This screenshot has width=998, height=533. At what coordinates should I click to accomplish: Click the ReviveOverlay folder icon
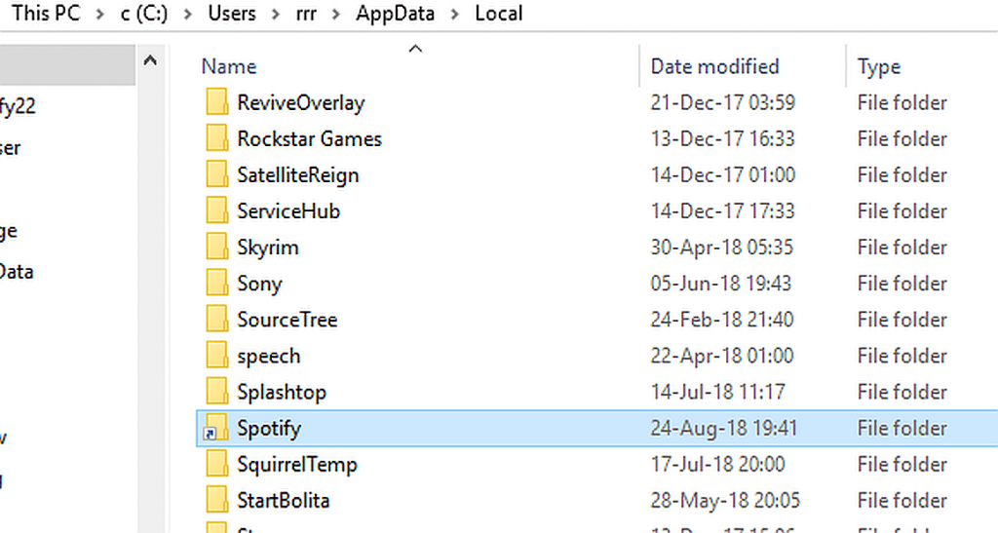pyautogui.click(x=216, y=103)
